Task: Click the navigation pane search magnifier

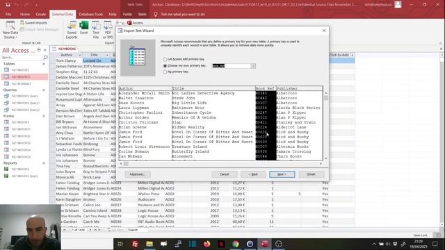Action: coord(45,58)
